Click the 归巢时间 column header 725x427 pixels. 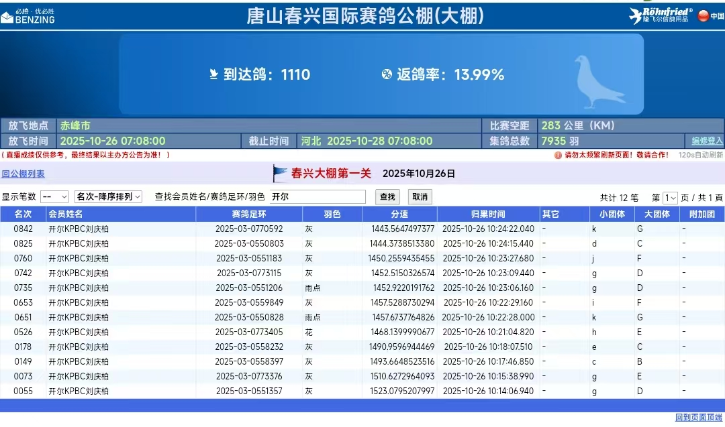(488, 215)
